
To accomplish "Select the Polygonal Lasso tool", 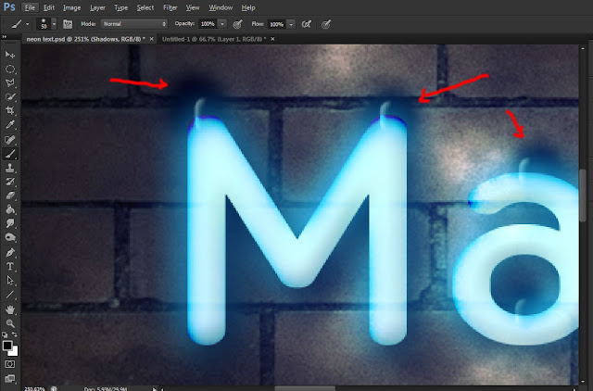I will [x=10, y=82].
